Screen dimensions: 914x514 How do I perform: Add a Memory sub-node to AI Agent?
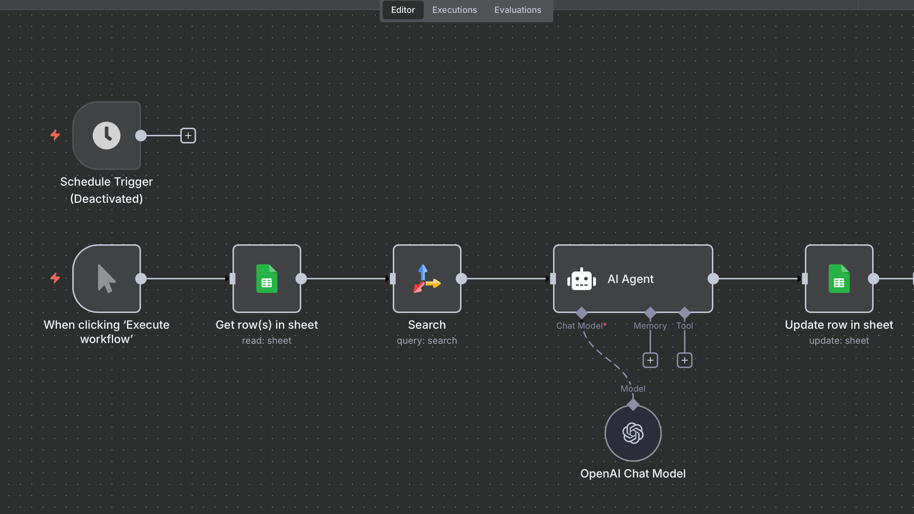click(650, 360)
